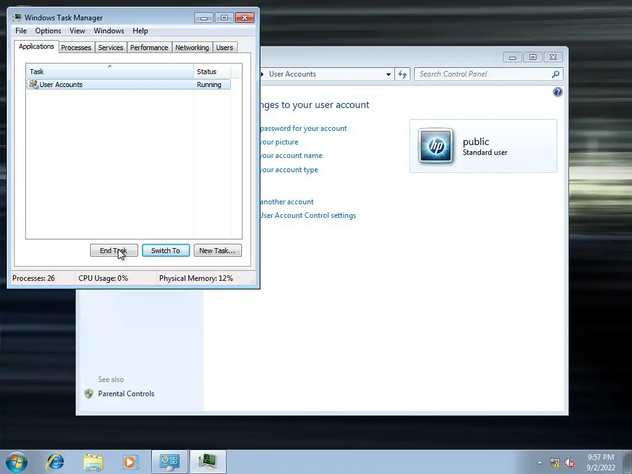Open Task Manager Options menu
The image size is (632, 474).
tap(48, 31)
